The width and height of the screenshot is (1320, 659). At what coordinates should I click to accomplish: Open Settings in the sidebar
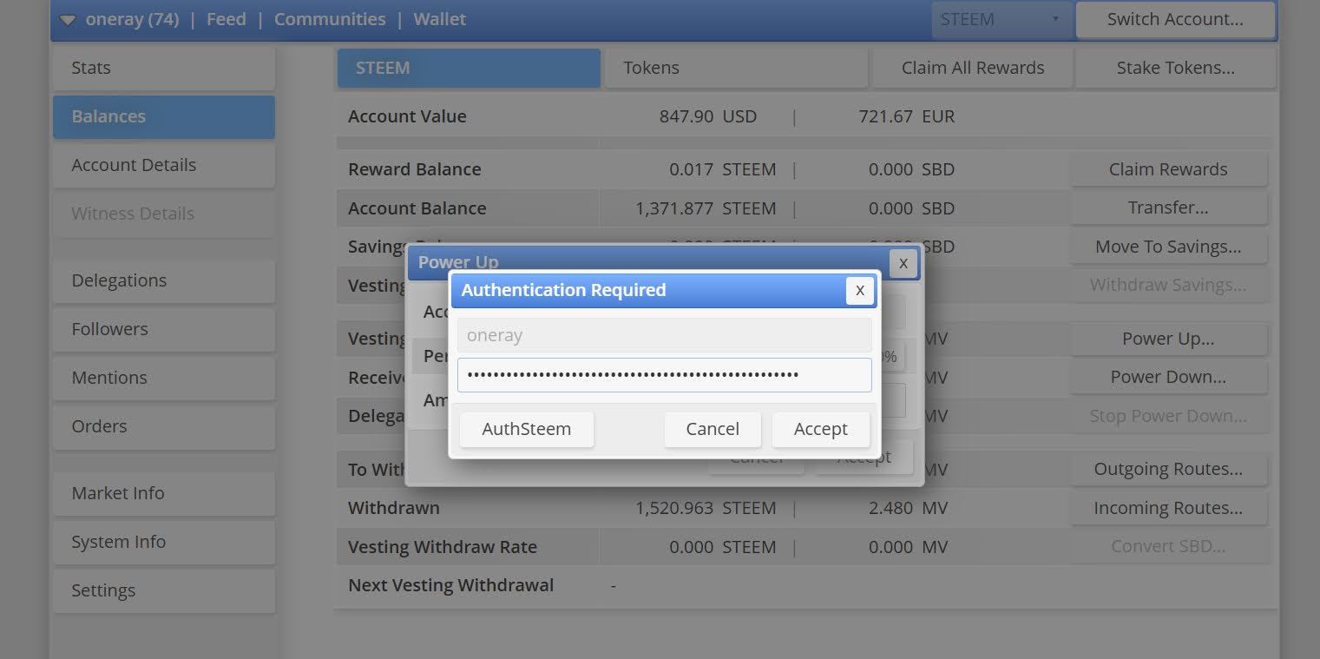pos(164,590)
